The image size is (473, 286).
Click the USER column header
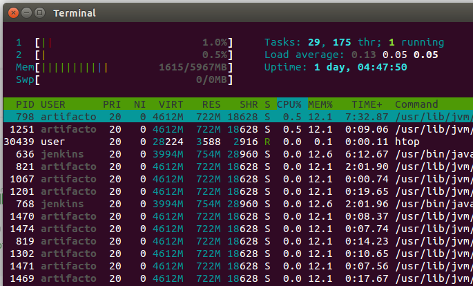(53, 104)
